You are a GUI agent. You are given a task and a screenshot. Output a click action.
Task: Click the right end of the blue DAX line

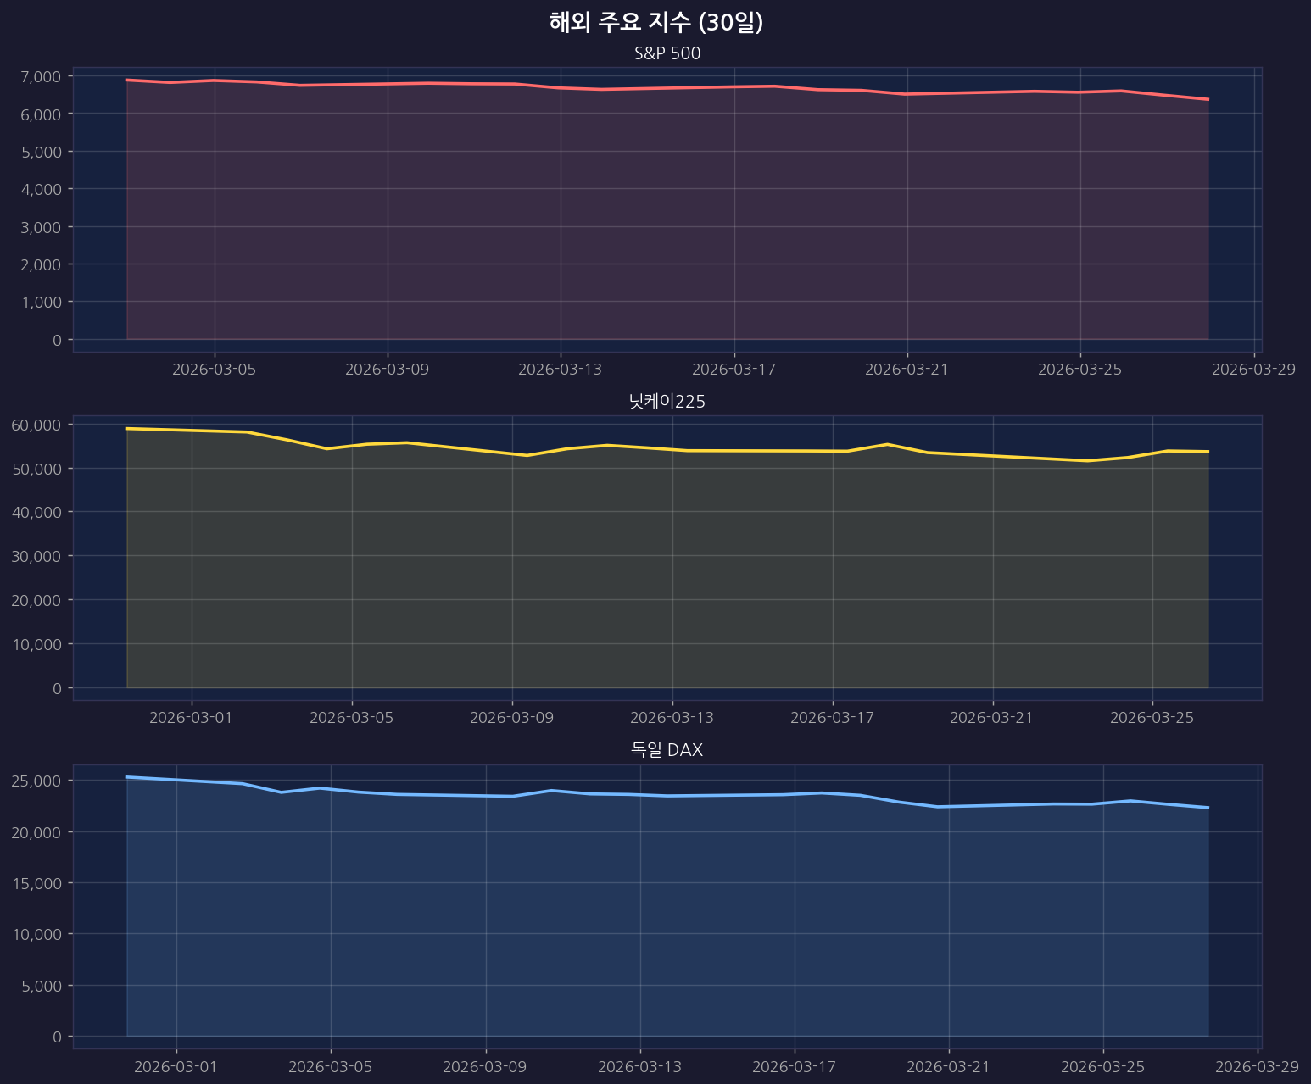coord(1208,808)
